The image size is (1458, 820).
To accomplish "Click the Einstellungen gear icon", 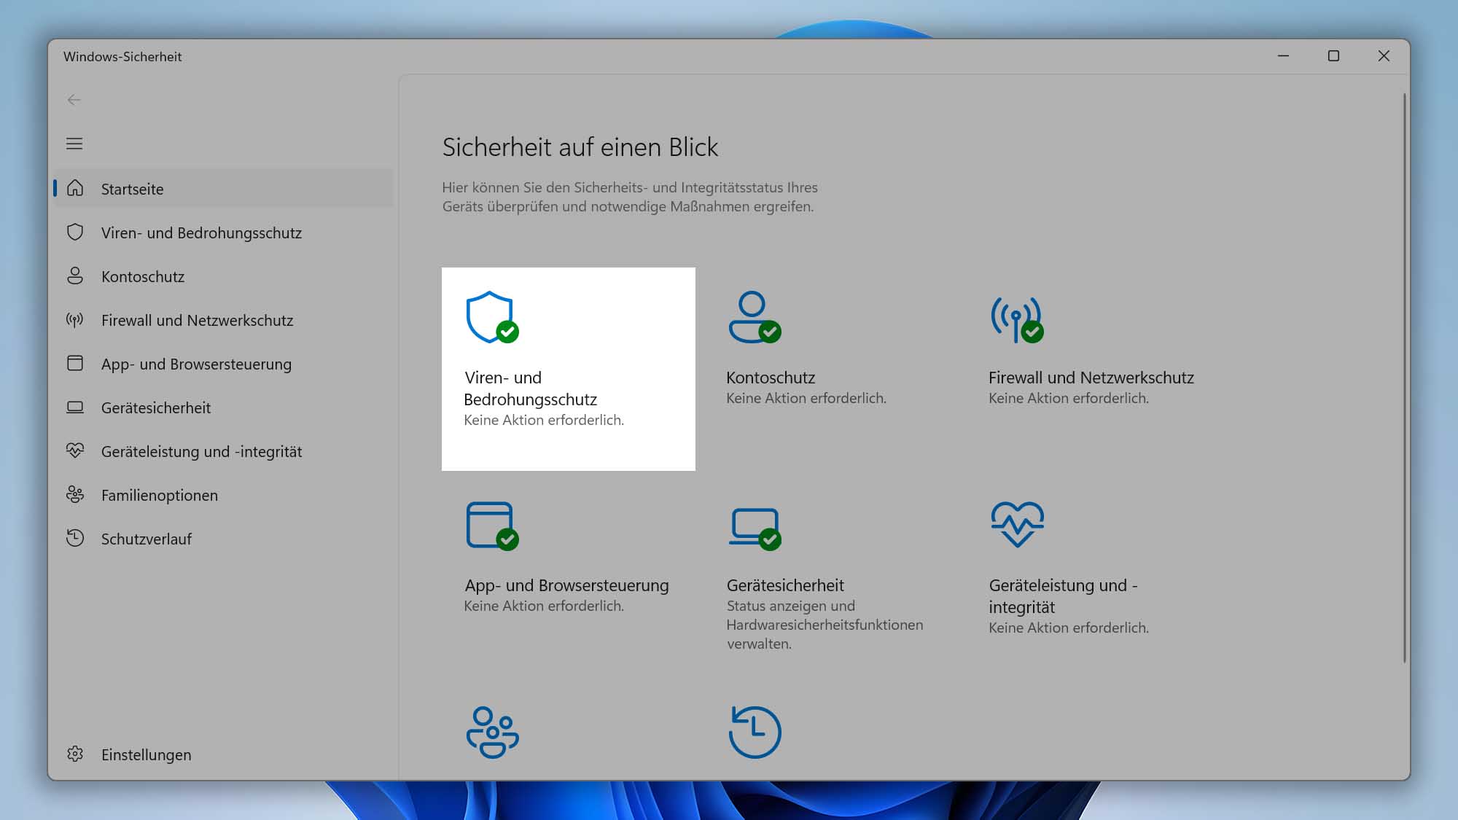I will click(x=75, y=754).
